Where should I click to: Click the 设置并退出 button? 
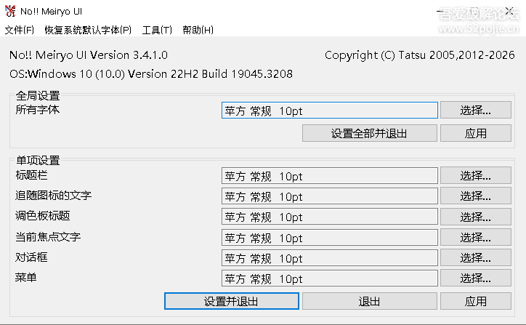[232, 301]
